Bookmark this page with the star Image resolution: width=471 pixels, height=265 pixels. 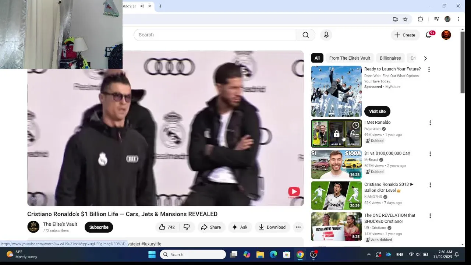[405, 19]
